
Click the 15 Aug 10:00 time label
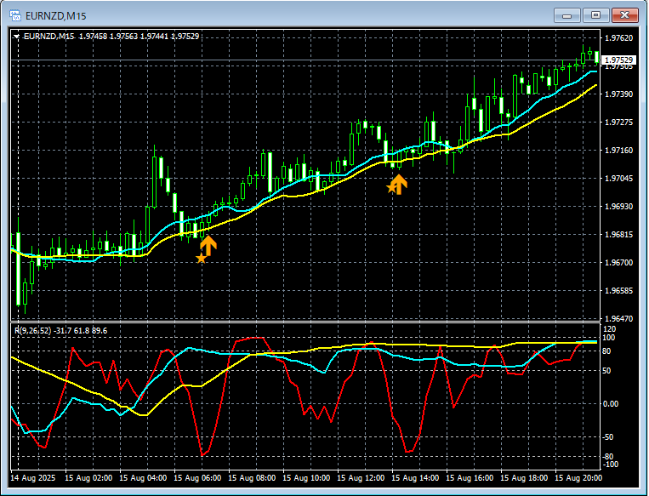[x=306, y=478]
